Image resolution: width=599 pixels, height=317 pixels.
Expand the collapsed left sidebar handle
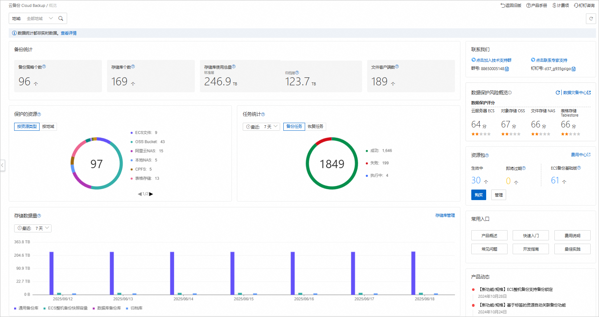point(3,165)
